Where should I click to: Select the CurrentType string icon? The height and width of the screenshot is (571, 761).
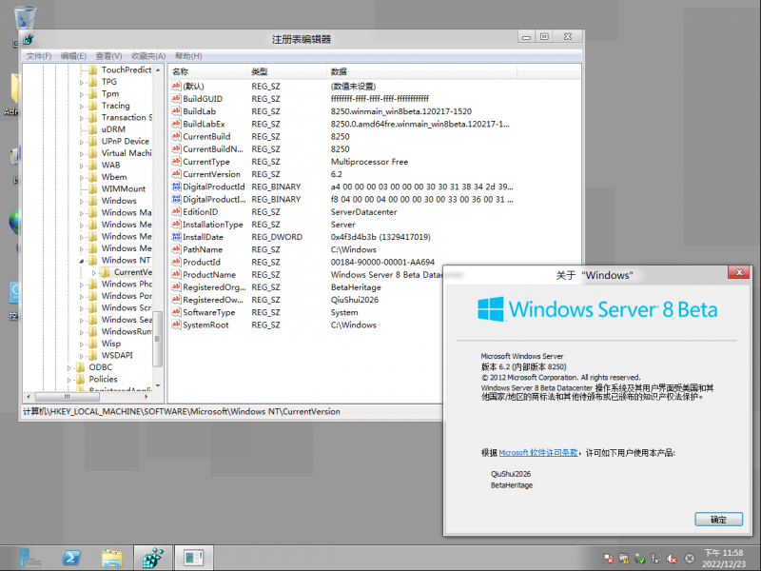[x=176, y=162]
